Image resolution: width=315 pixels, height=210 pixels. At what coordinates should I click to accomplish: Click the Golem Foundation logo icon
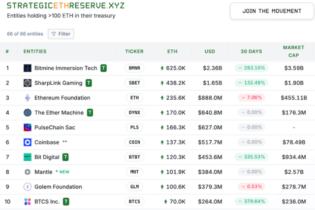tap(28, 187)
